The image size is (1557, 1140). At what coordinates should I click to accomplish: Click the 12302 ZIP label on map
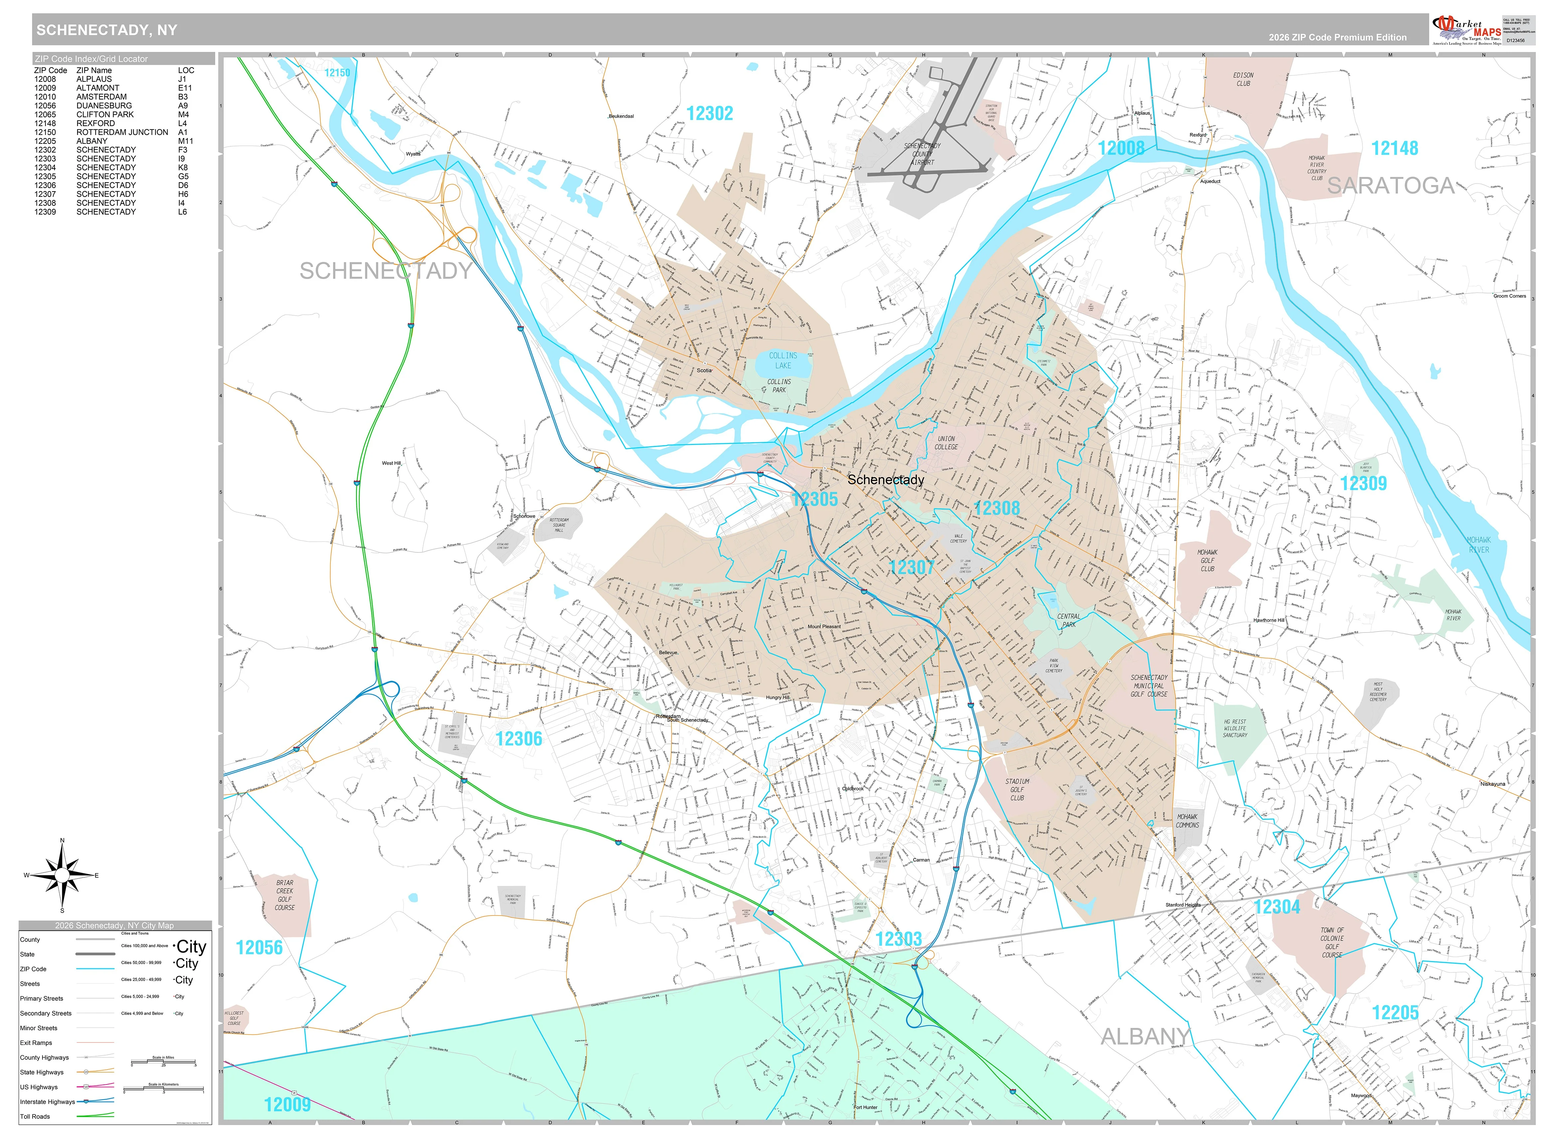click(x=710, y=114)
